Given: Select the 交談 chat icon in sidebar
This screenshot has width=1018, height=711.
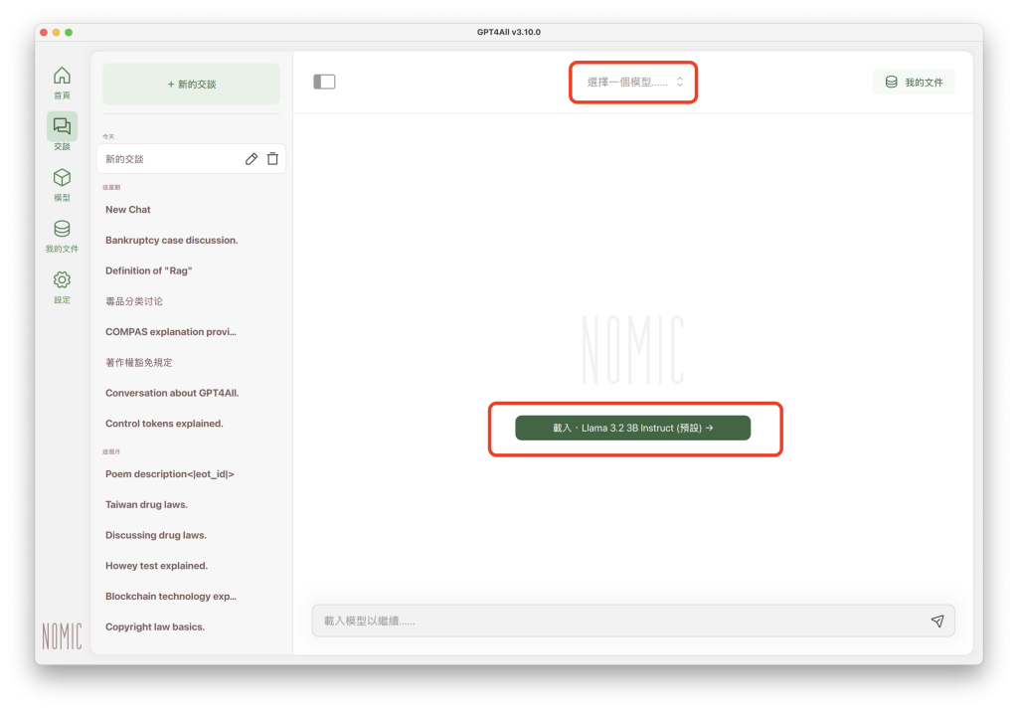Looking at the screenshot, I should [x=62, y=127].
